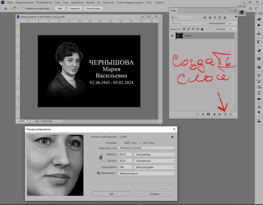Enable Прокрутка во всех окнах checkbox

24,9
